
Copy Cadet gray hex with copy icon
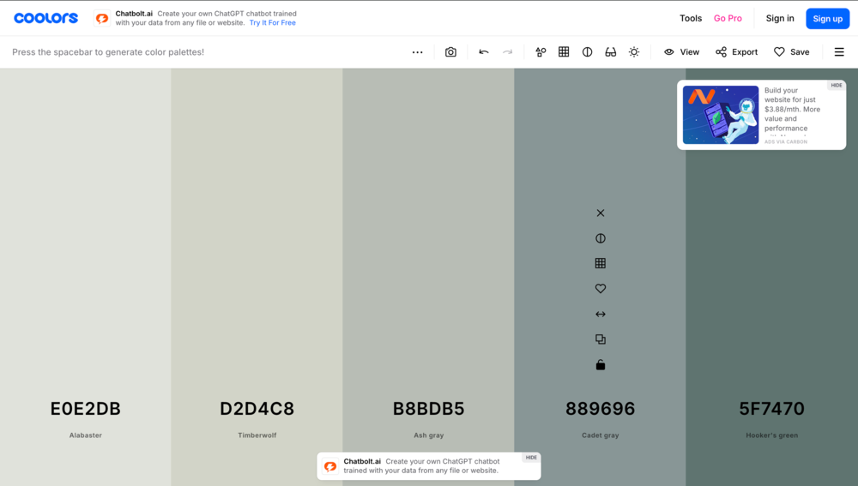coord(601,339)
